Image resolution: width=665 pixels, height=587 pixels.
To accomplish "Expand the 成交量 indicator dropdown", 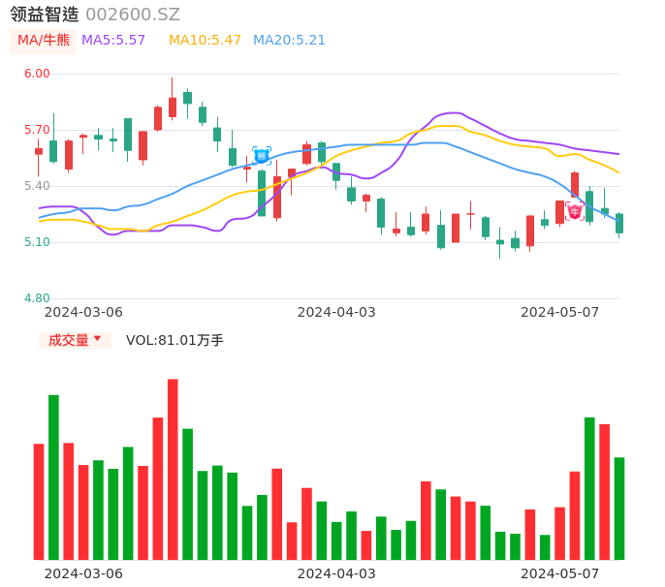I will 75,340.
